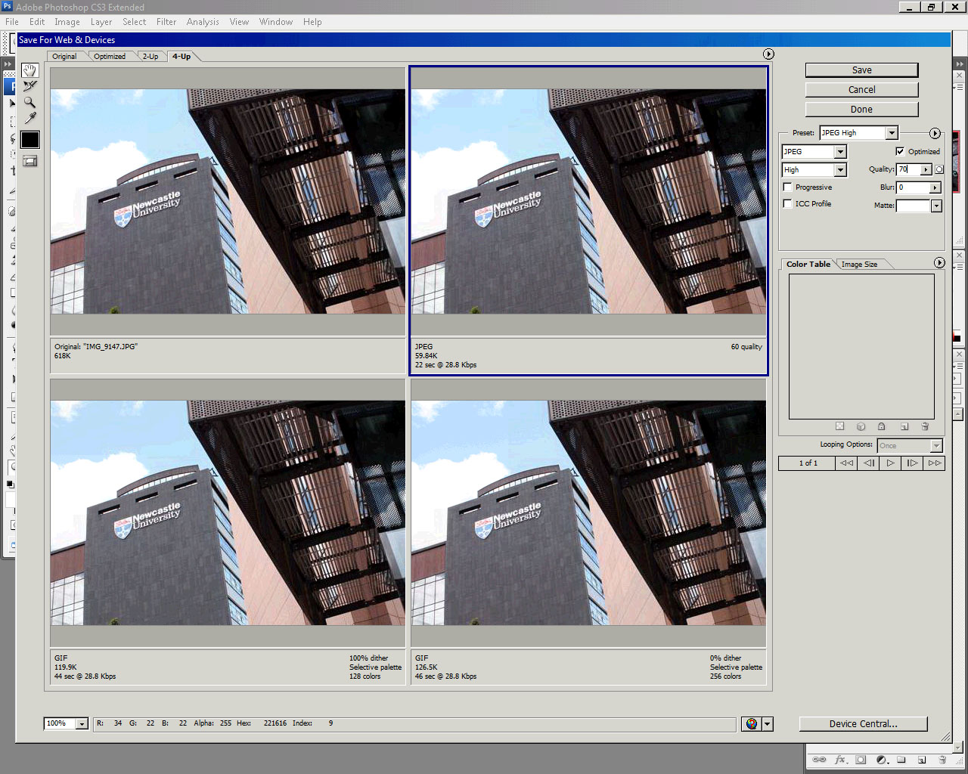Switch to the Image Size tab
This screenshot has height=774, width=968.
(859, 265)
